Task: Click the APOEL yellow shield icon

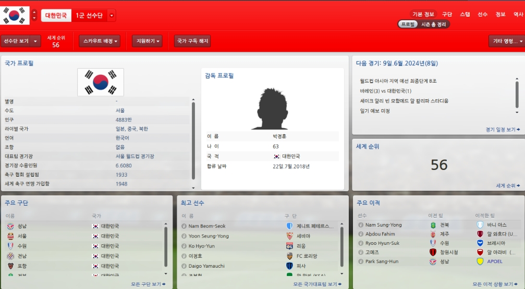Action: (480, 261)
